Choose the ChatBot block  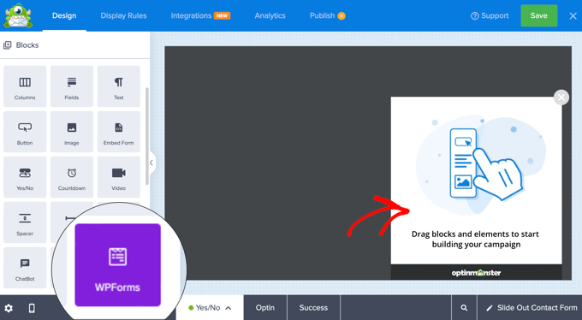tap(25, 268)
